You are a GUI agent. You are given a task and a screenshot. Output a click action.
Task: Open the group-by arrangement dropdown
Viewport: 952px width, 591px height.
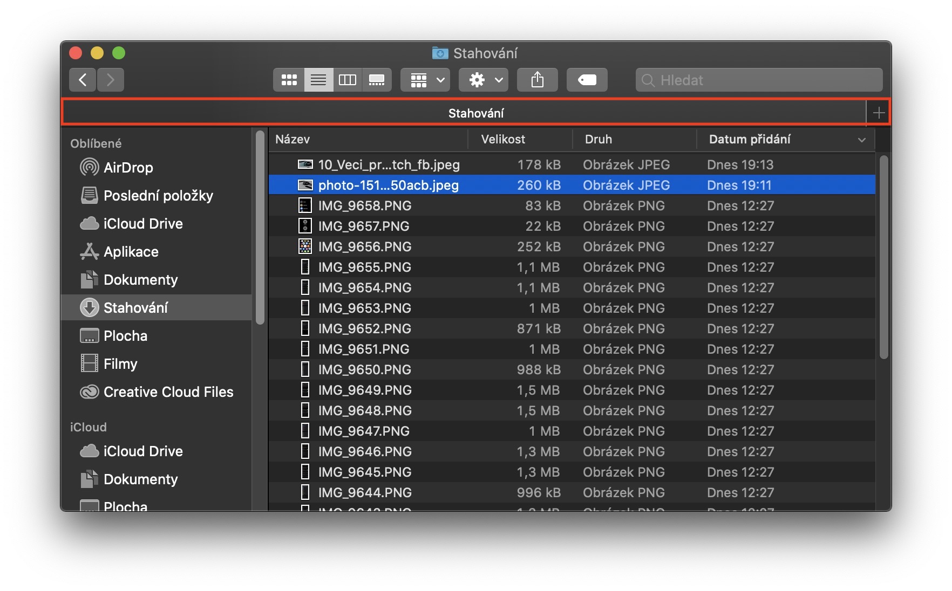pyautogui.click(x=426, y=80)
